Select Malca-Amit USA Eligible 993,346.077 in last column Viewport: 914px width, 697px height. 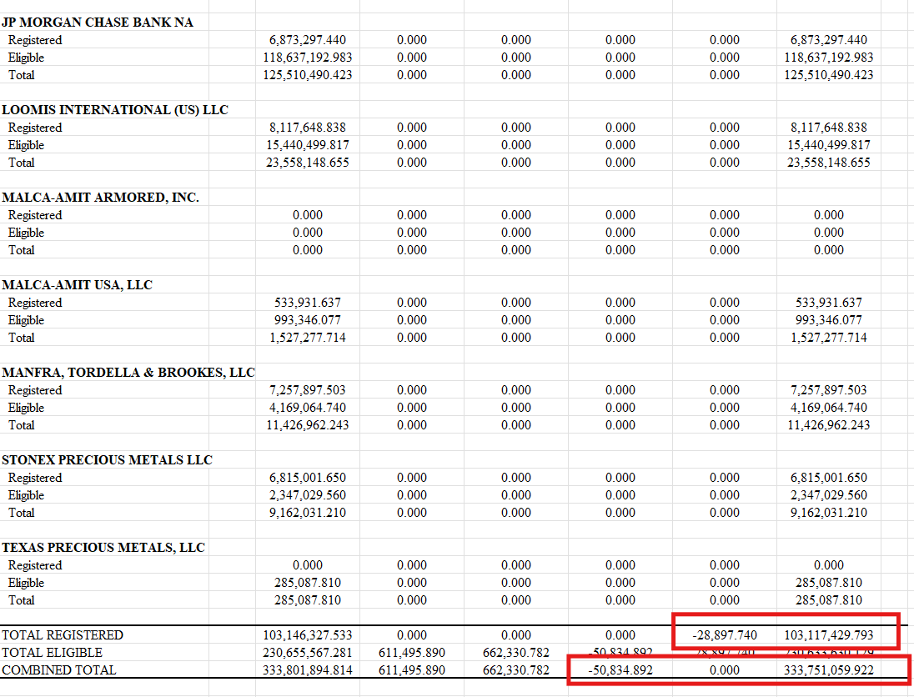pos(829,319)
